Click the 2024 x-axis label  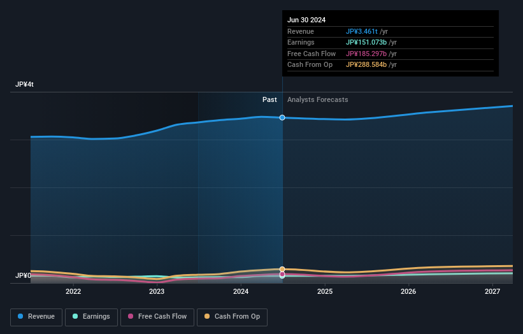click(x=241, y=291)
